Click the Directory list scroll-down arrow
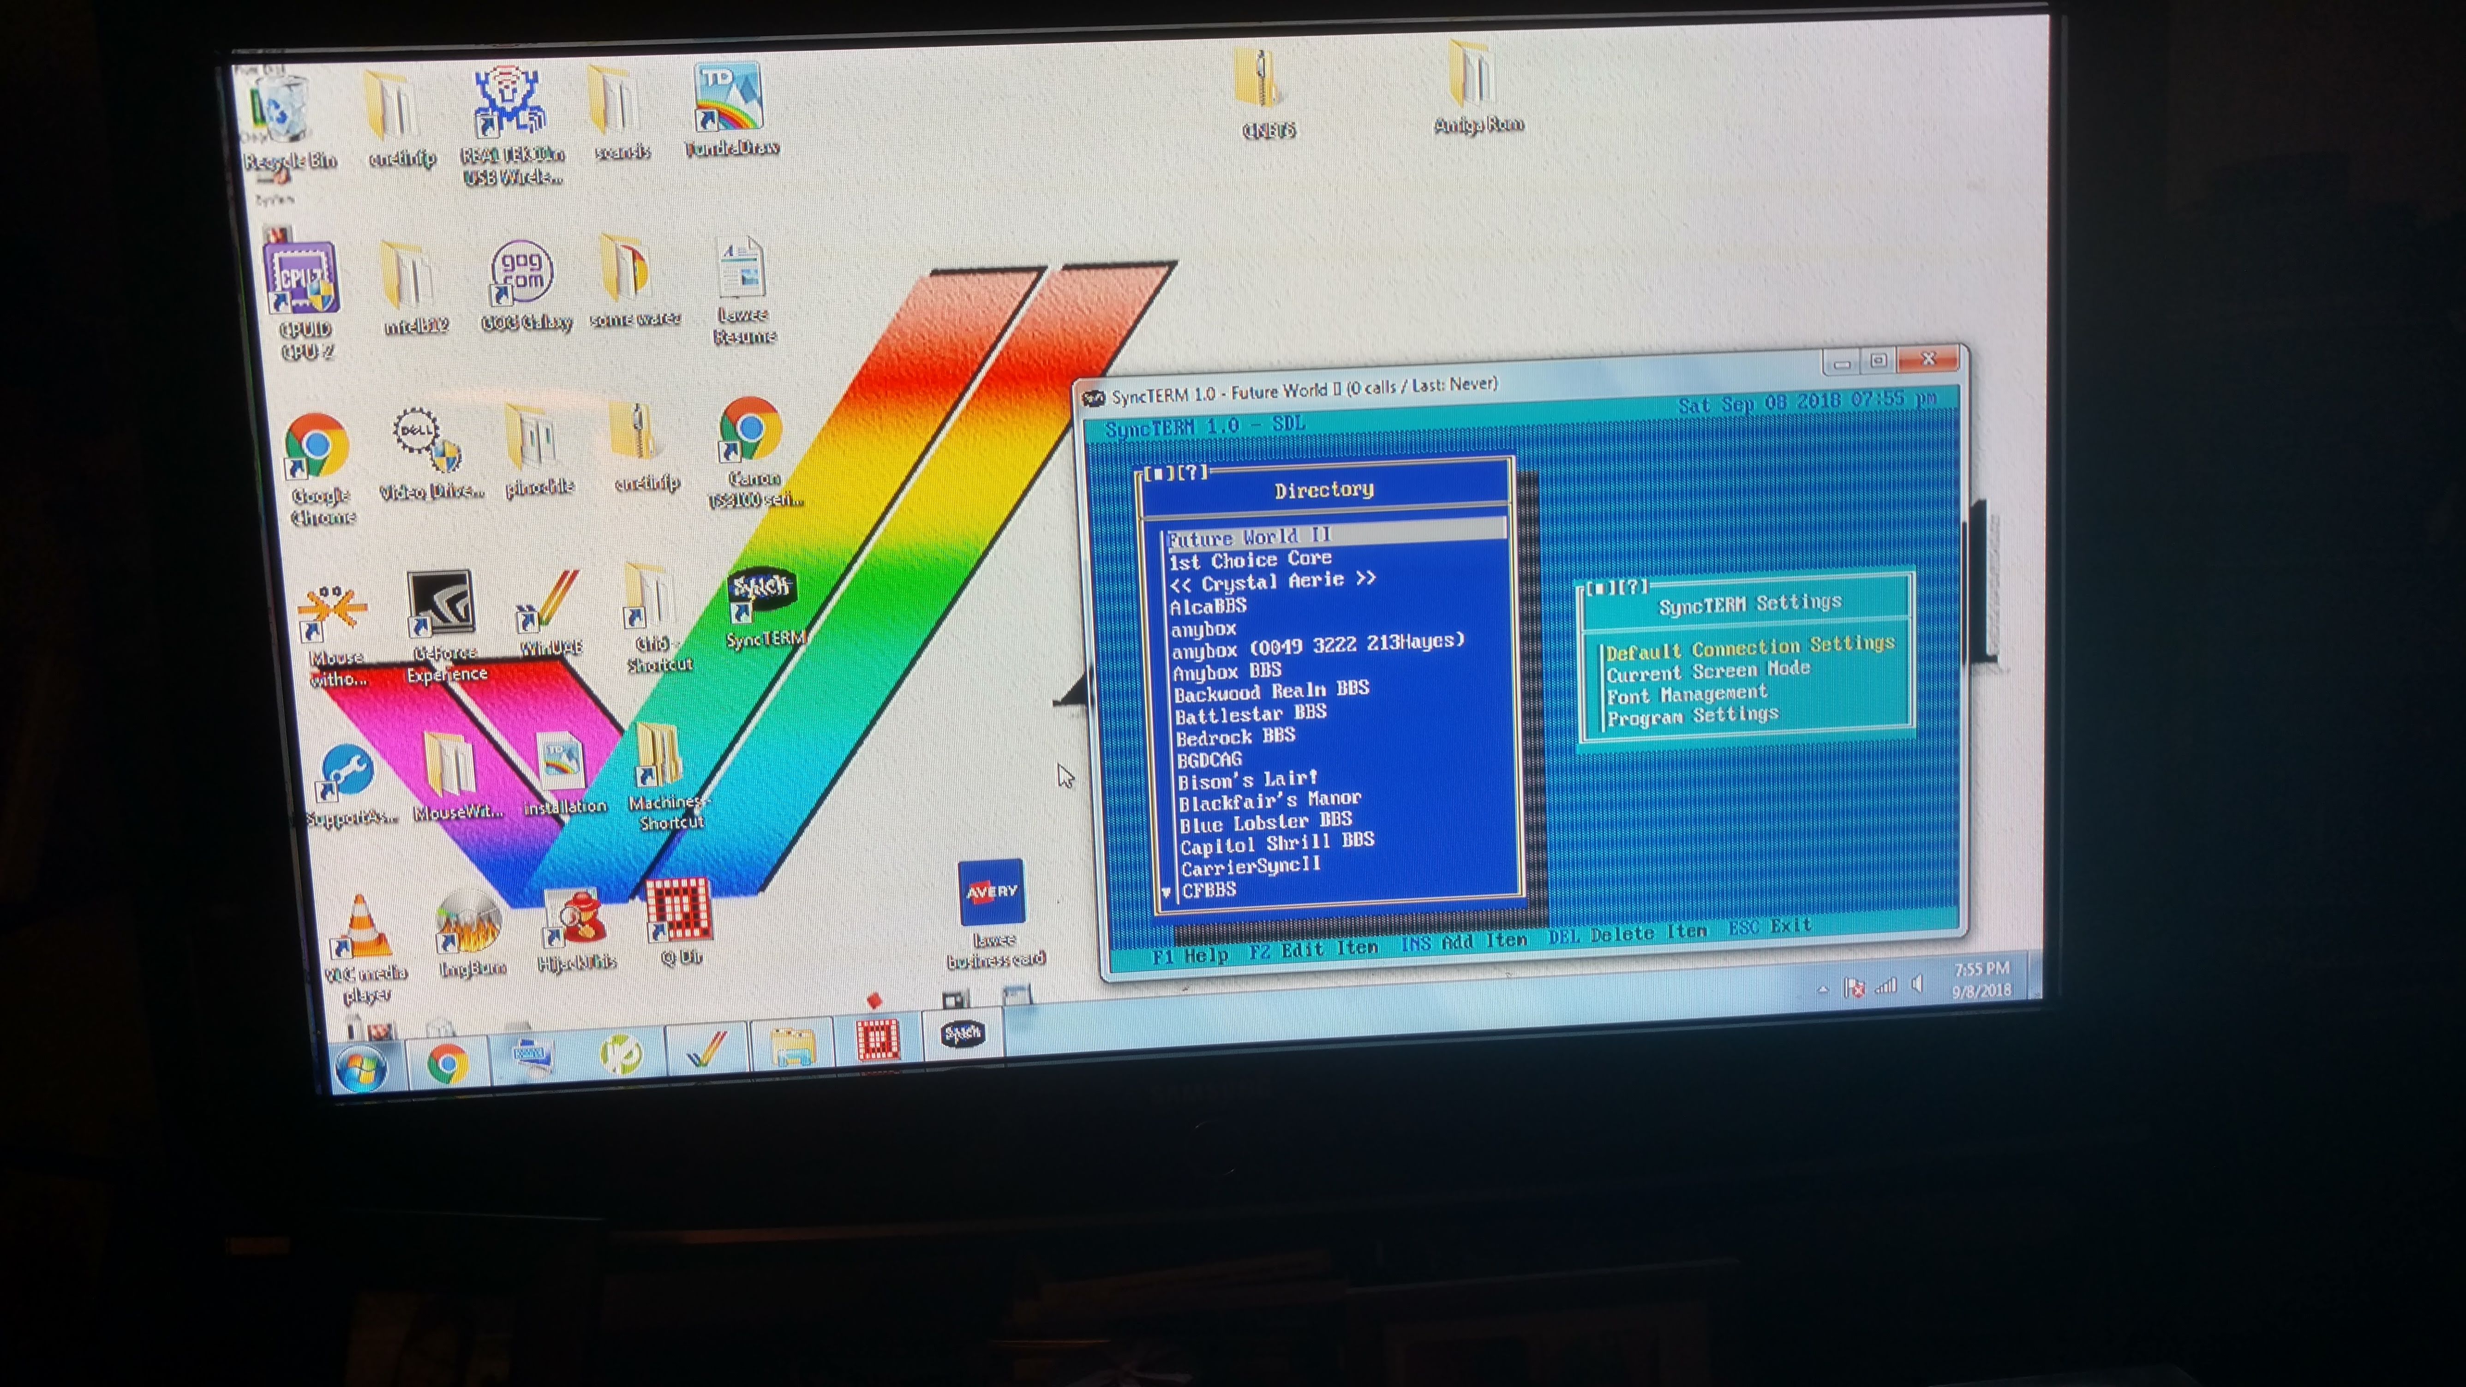 tap(1166, 892)
